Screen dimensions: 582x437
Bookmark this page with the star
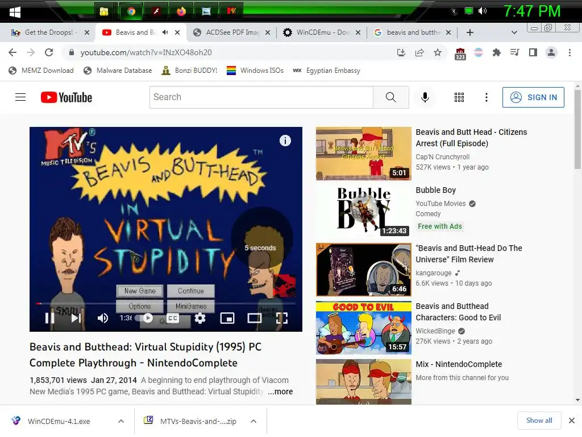coord(438,52)
